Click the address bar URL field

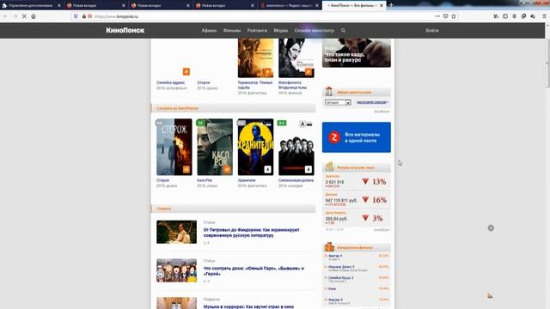pyautogui.click(x=260, y=16)
